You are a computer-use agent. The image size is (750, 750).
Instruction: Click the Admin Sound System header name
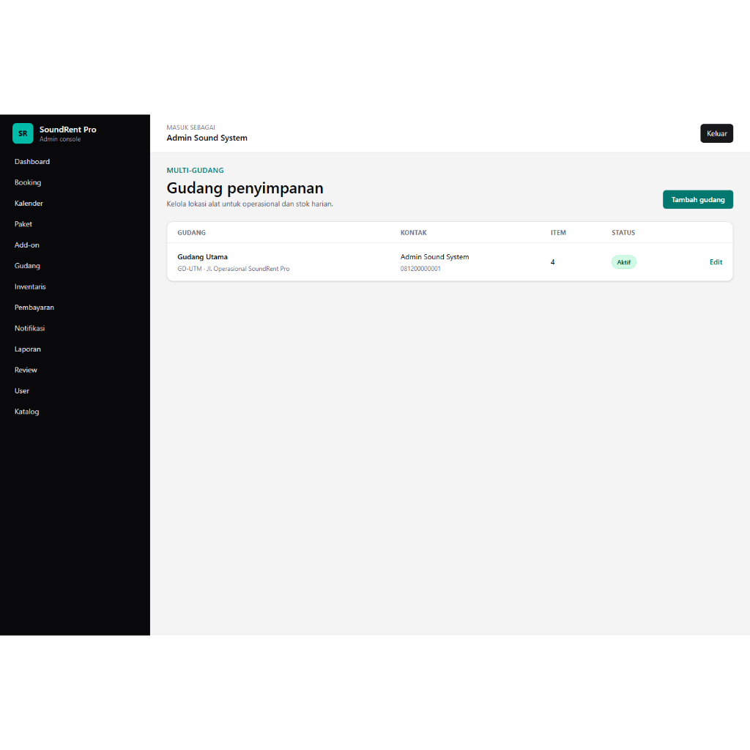(x=207, y=138)
